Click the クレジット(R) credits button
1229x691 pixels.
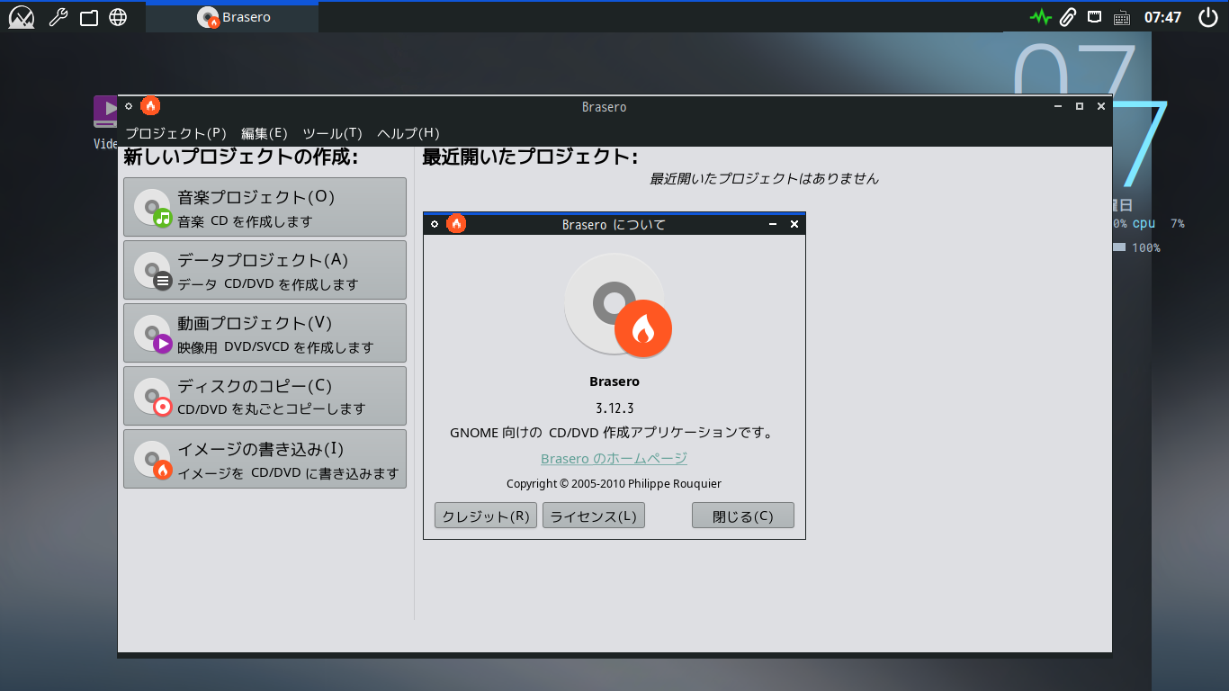486,516
